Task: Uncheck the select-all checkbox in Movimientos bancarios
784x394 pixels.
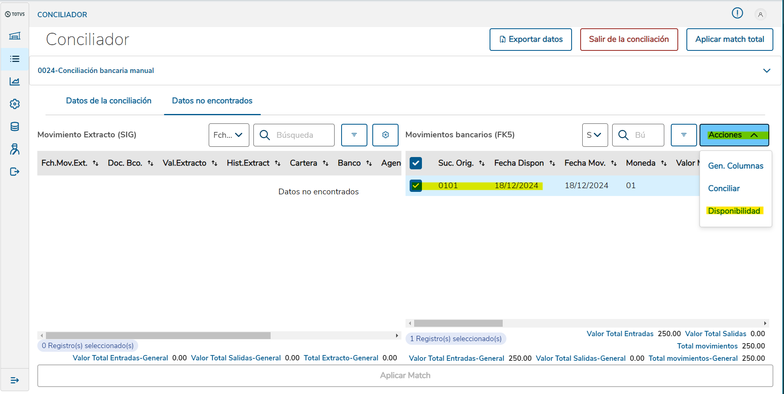Action: tap(416, 163)
